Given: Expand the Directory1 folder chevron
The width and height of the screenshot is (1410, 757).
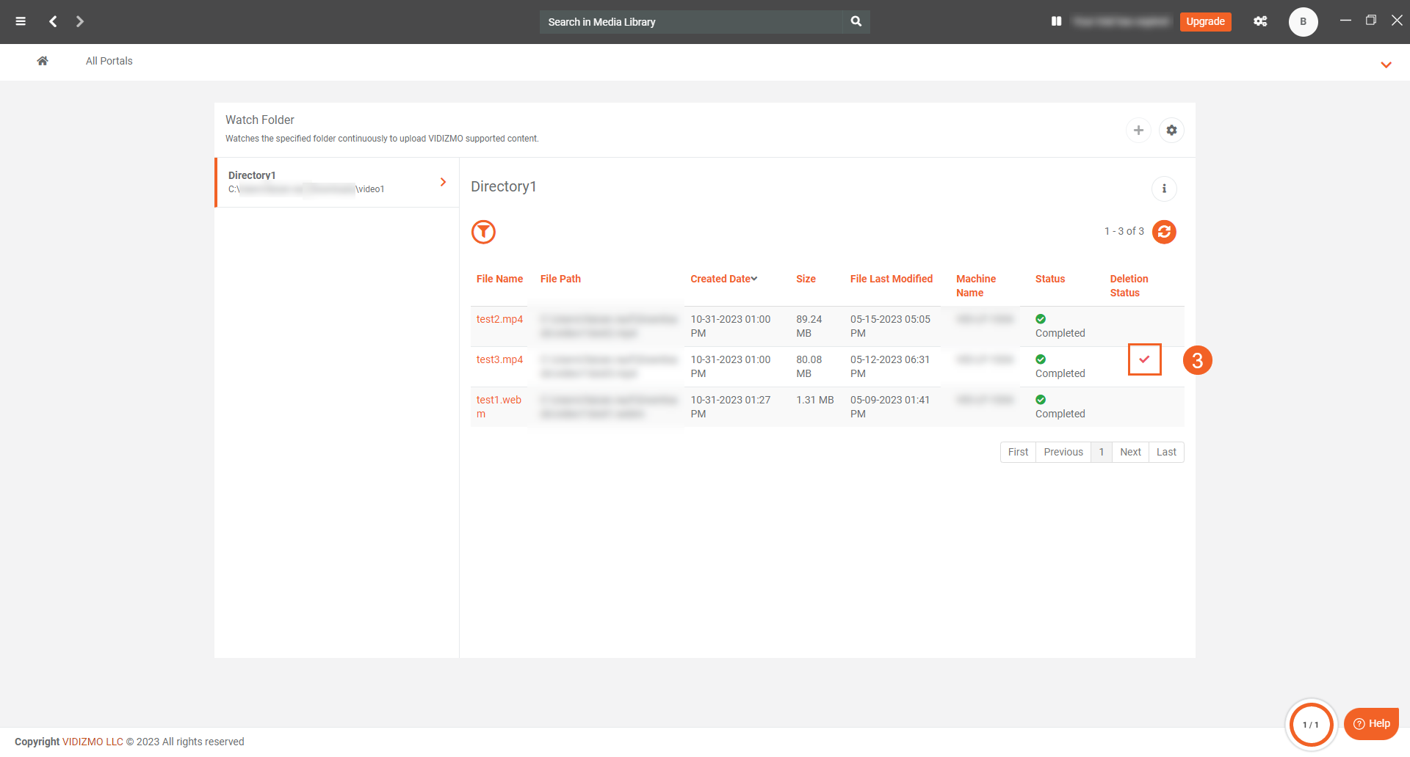Looking at the screenshot, I should (x=443, y=182).
